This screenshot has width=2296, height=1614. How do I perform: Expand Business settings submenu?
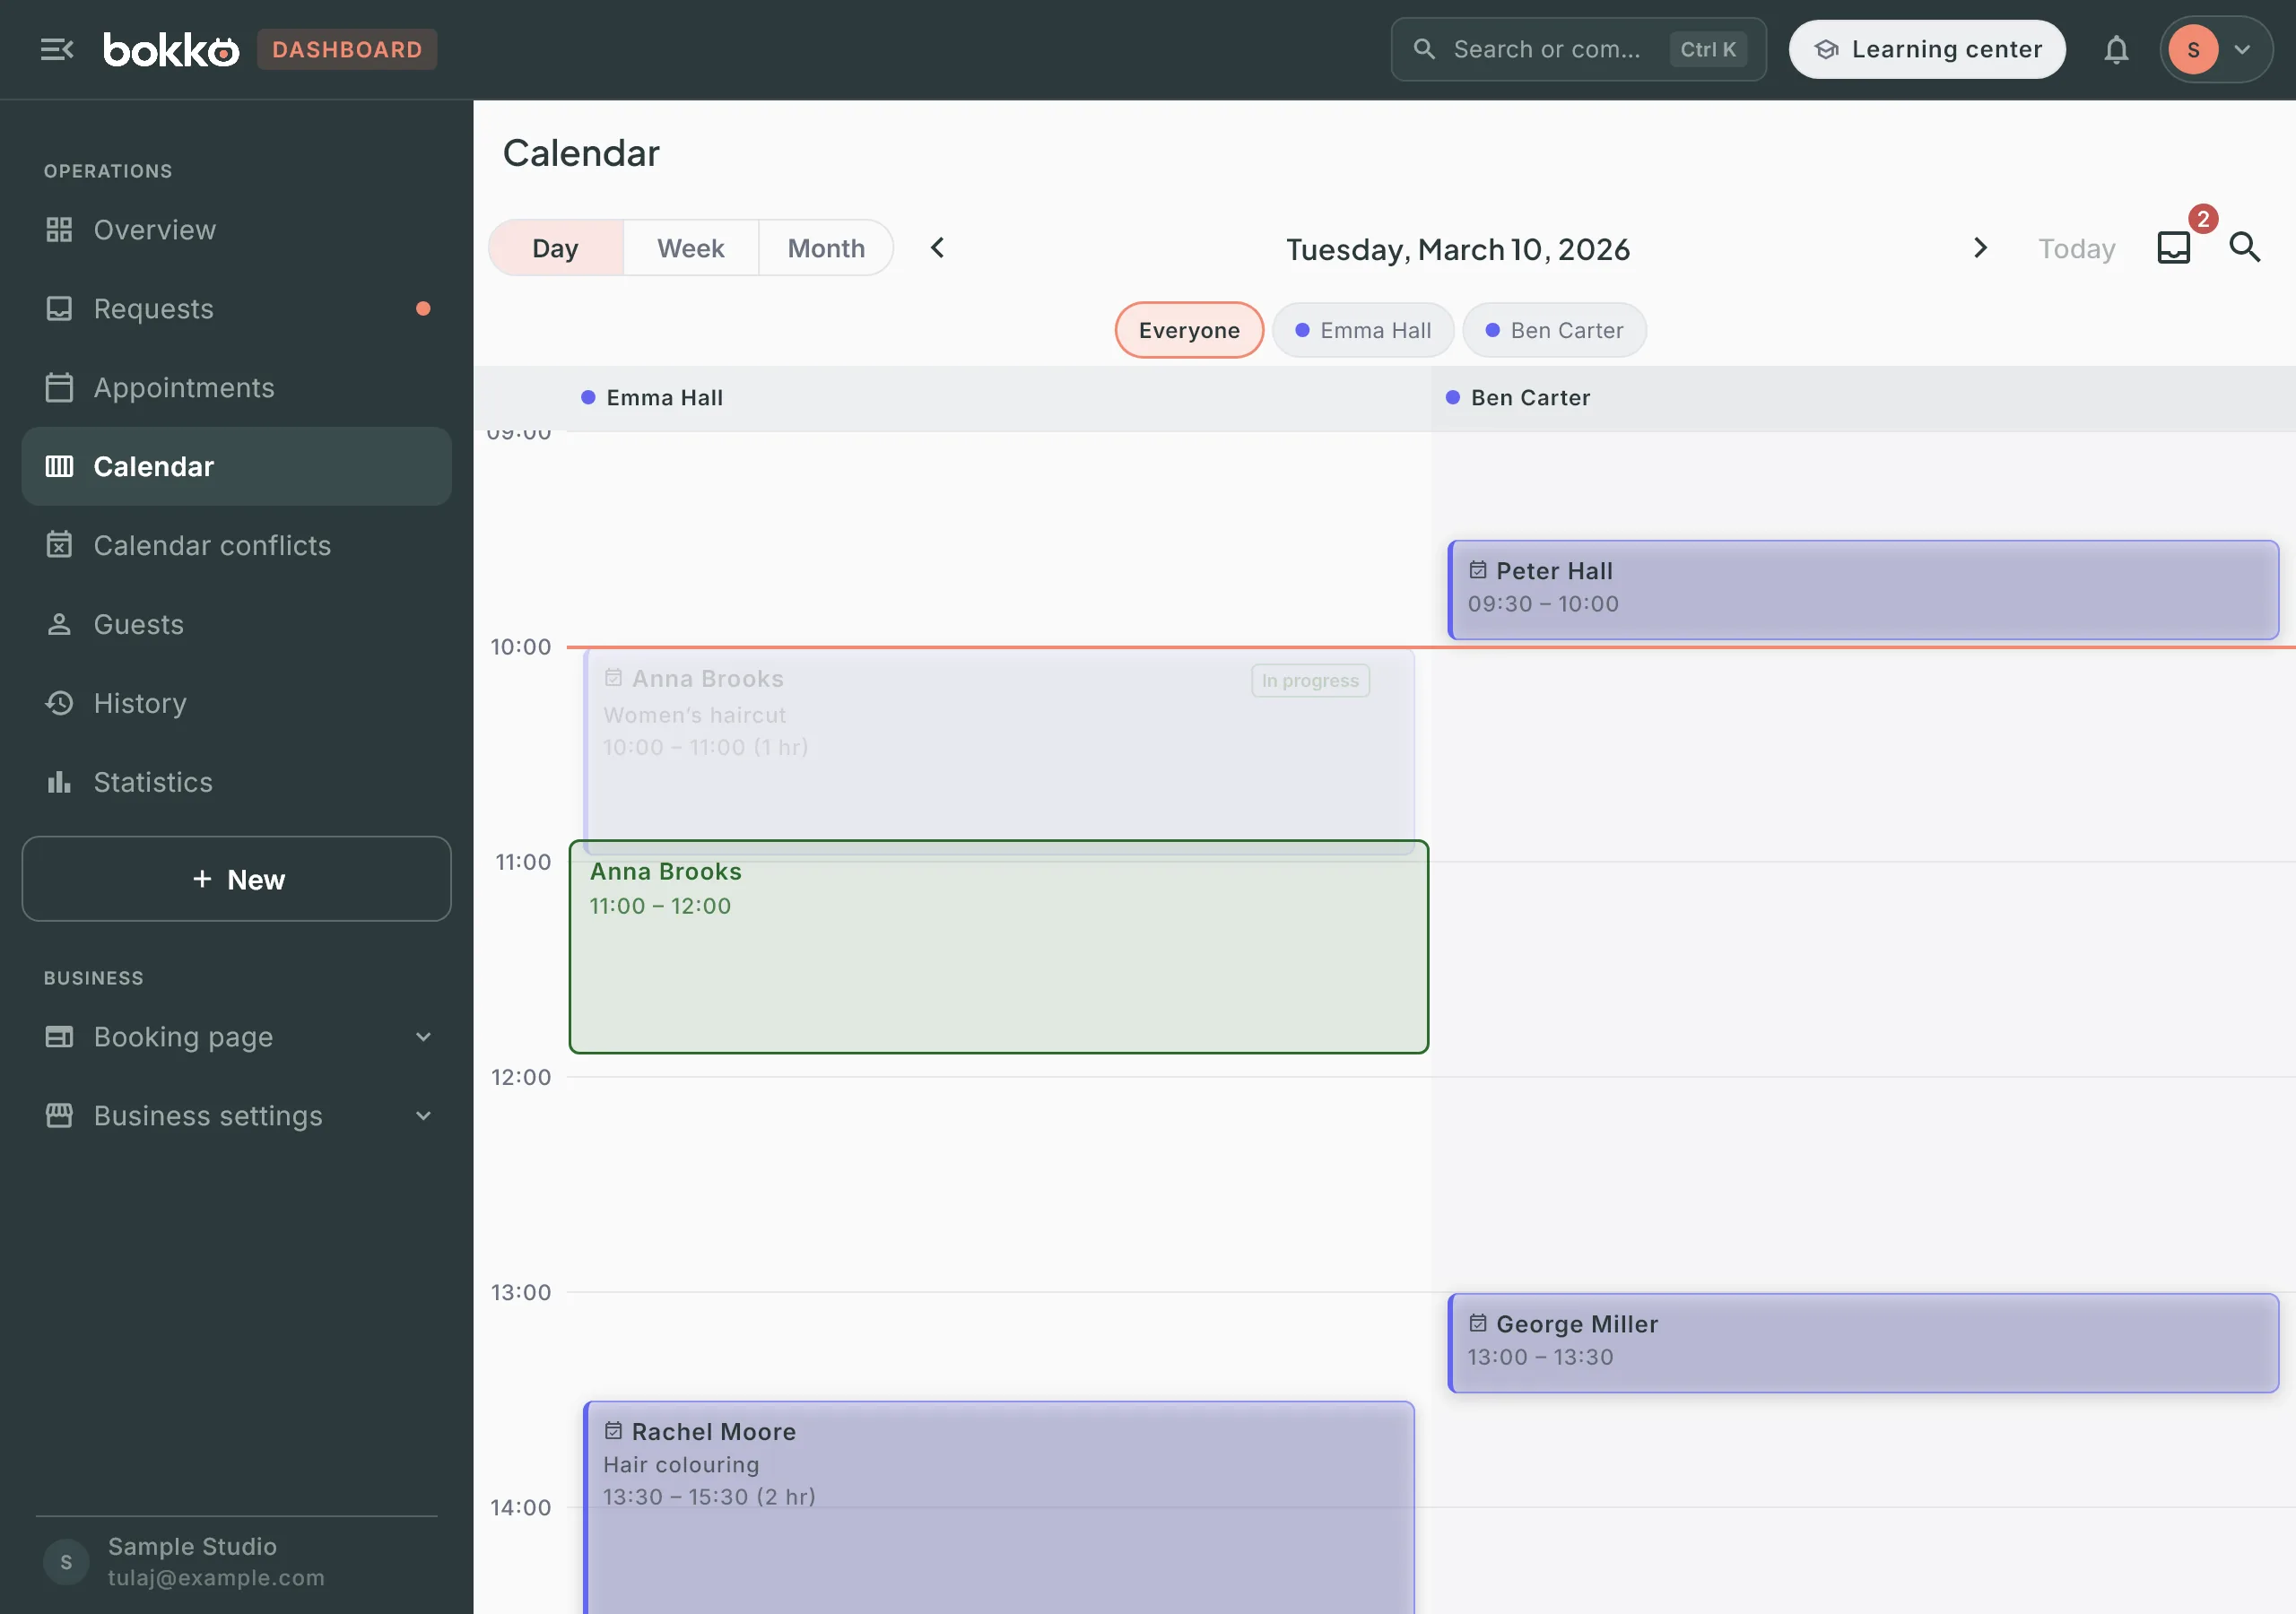(x=236, y=1116)
